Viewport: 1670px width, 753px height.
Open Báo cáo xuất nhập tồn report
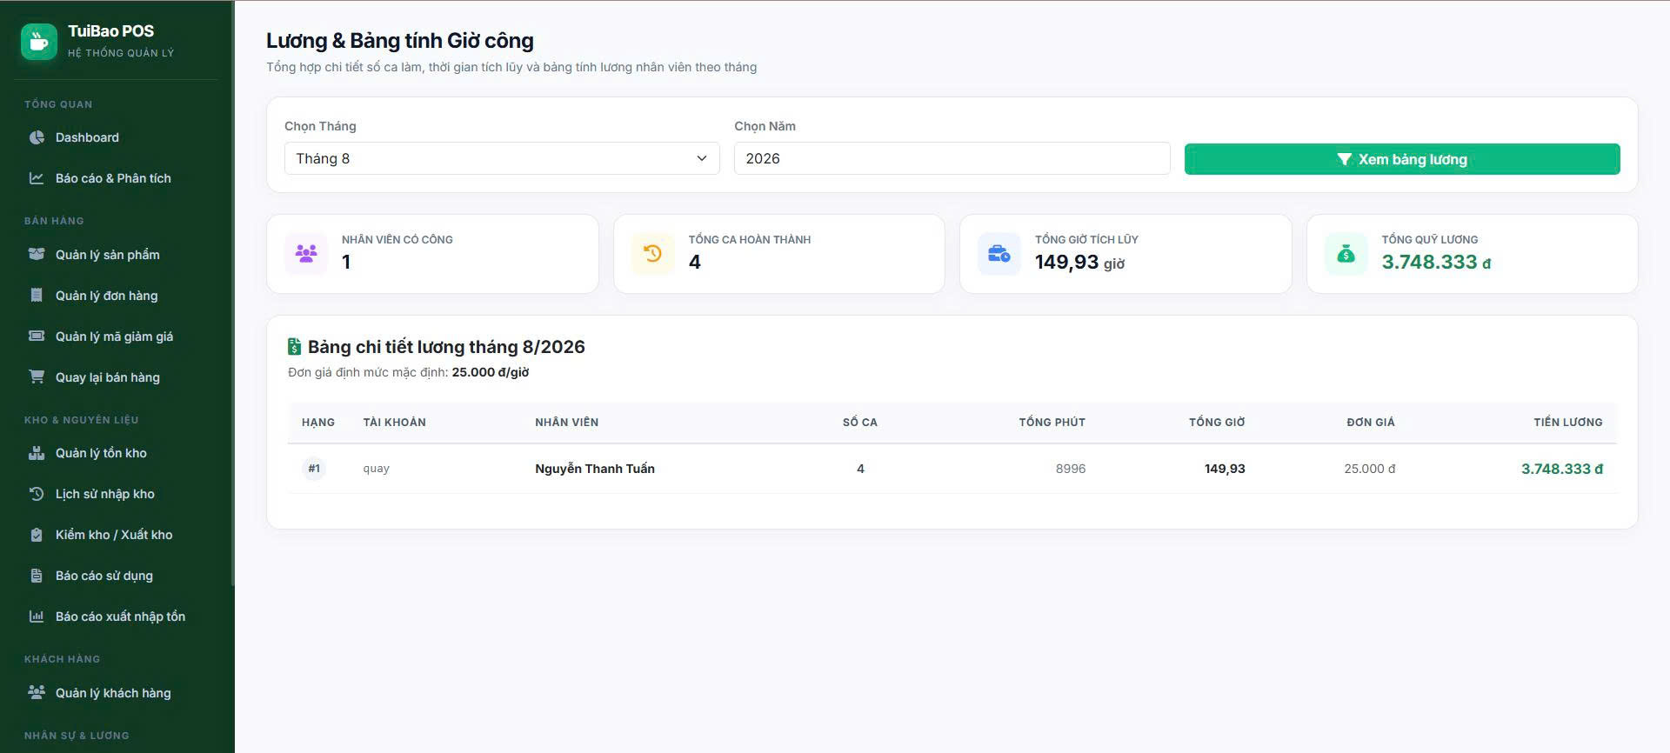pyautogui.click(x=117, y=616)
